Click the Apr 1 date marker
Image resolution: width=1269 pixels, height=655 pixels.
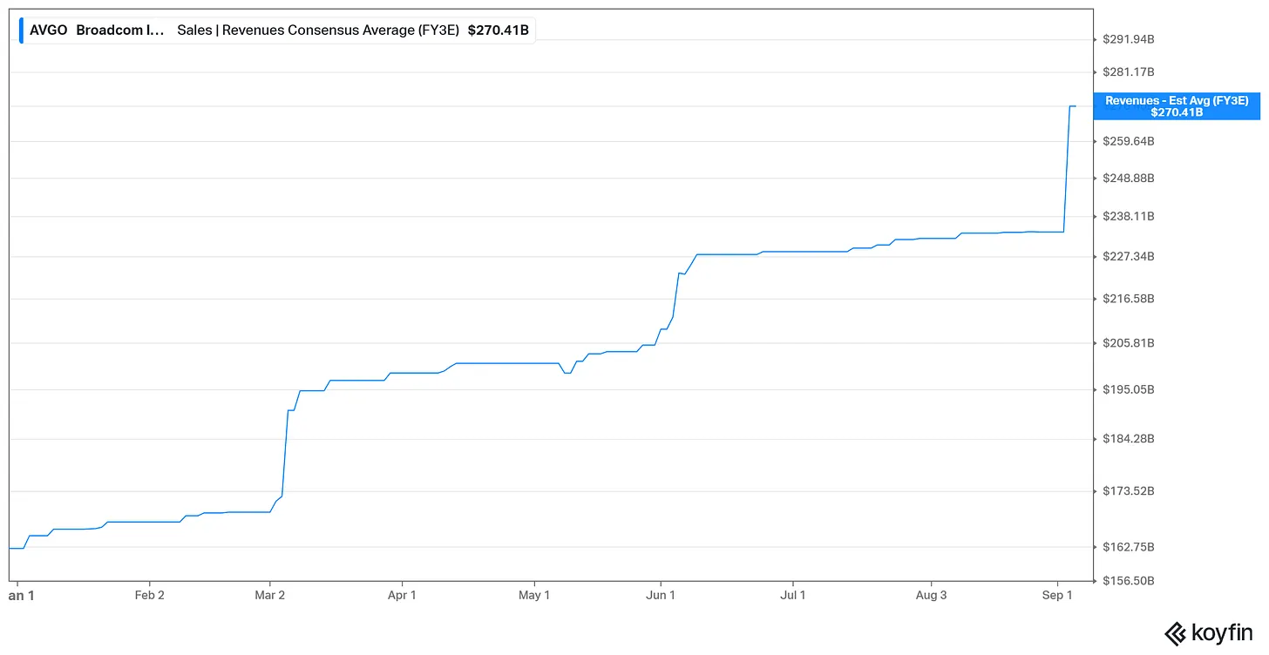tap(402, 596)
